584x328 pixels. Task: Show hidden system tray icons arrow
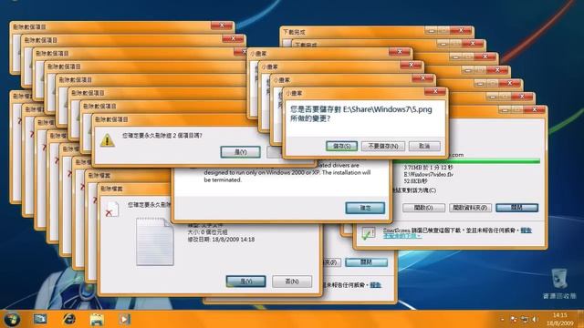coord(503,320)
